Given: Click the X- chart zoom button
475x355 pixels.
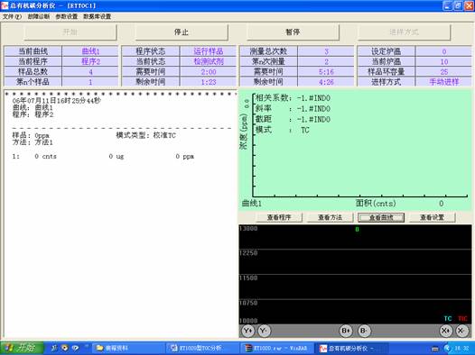Looking at the screenshot, I should point(461,331).
